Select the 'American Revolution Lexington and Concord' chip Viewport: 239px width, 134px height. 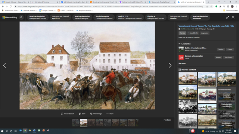38,17
